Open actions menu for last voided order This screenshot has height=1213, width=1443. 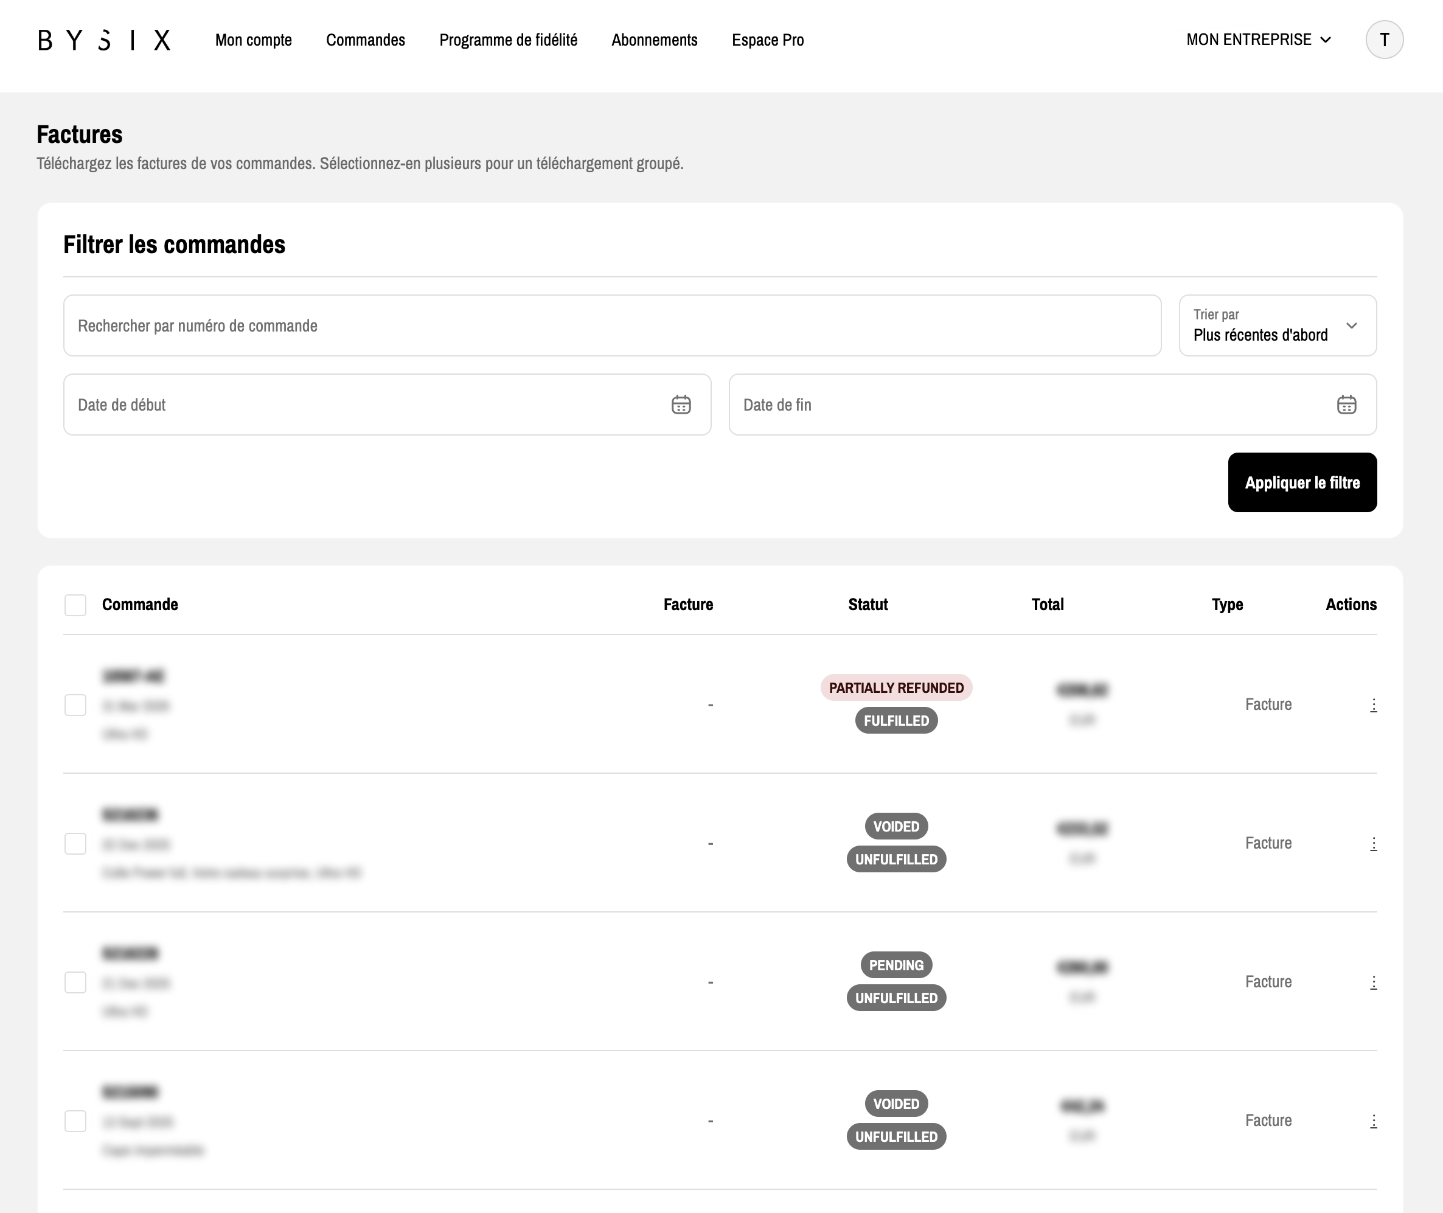(x=1373, y=1121)
